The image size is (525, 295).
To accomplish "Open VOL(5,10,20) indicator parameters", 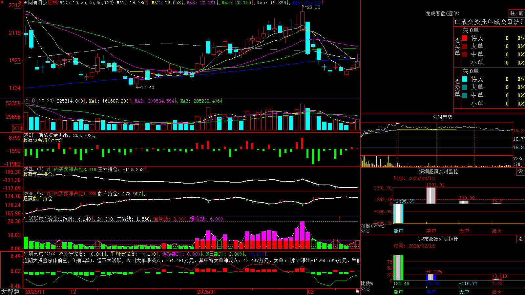I will pyautogui.click(x=38, y=101).
